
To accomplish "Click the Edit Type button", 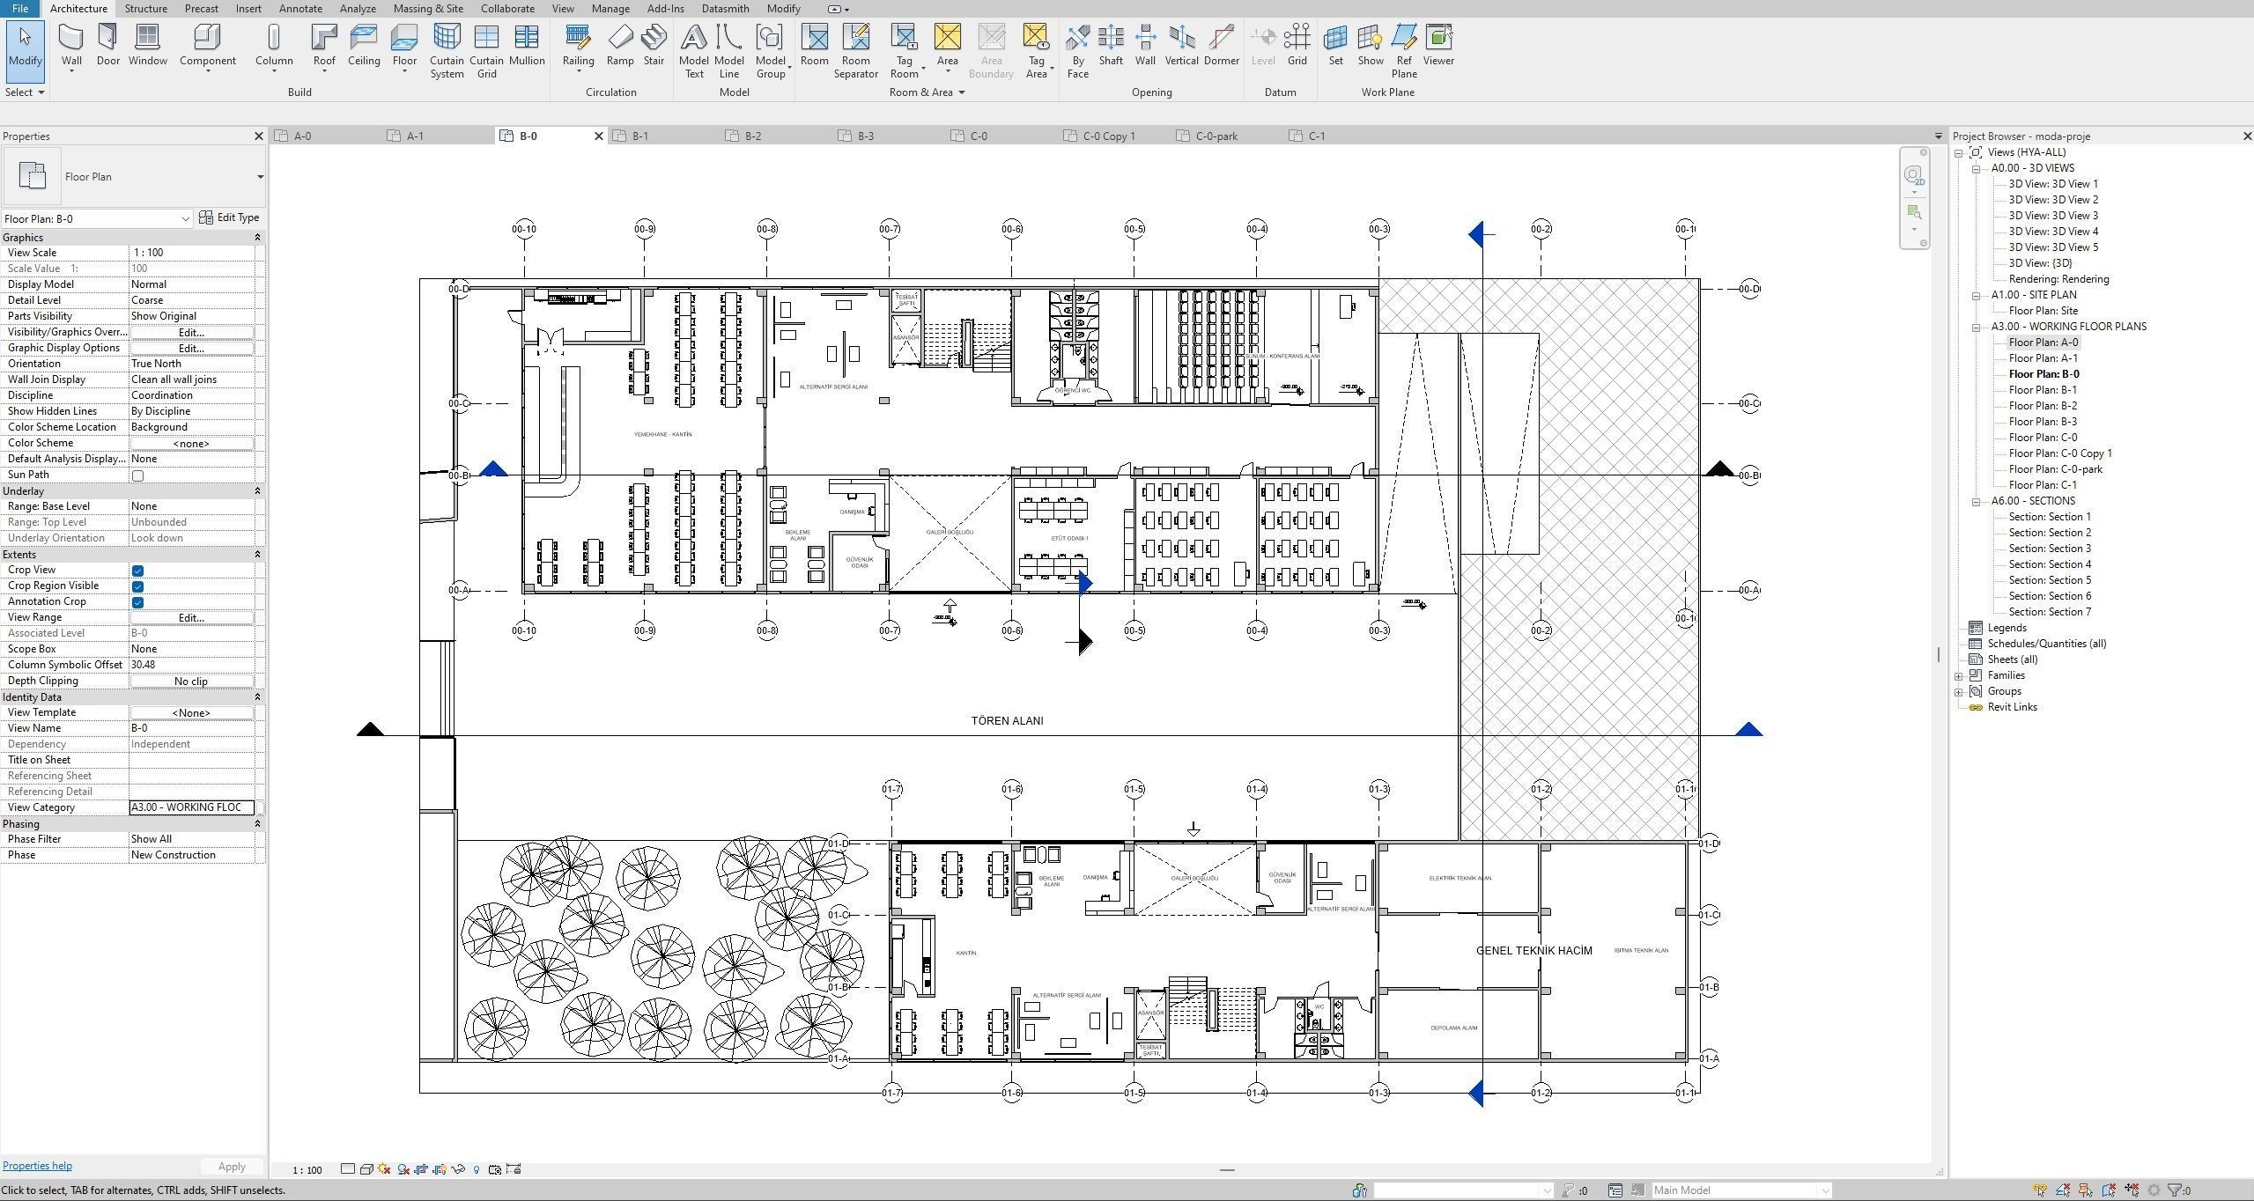I will pos(229,217).
